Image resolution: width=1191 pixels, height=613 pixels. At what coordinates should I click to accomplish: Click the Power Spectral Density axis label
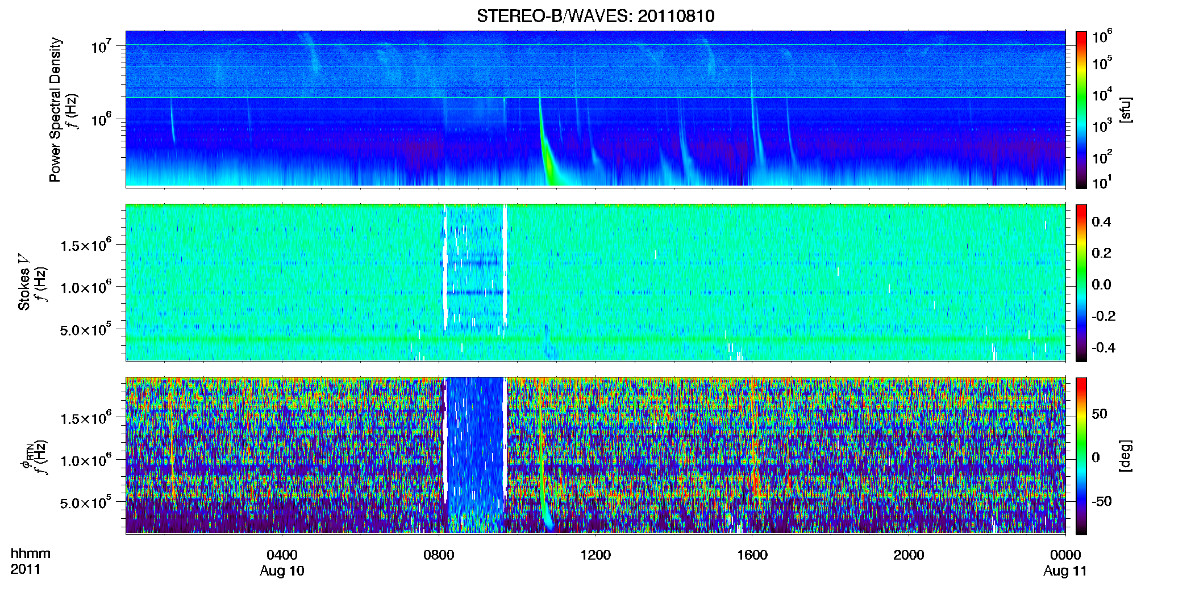(55, 110)
